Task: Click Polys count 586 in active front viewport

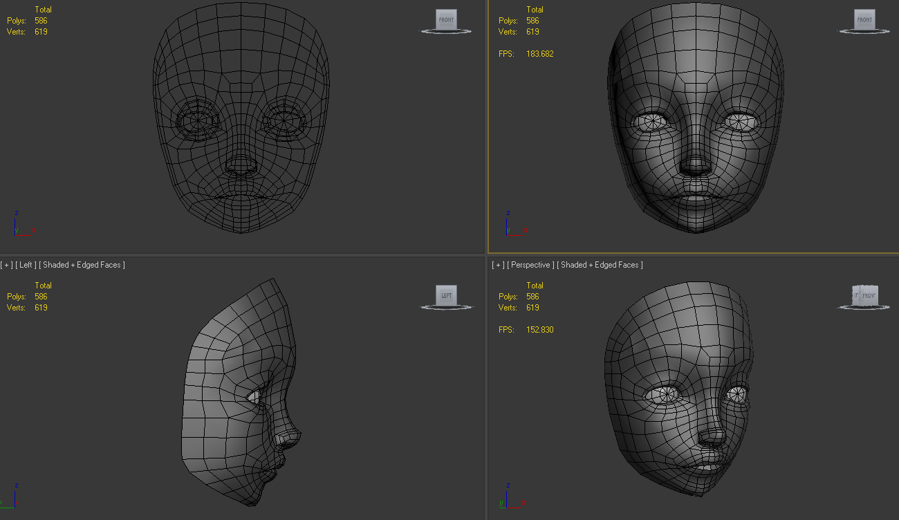Action: pos(532,21)
